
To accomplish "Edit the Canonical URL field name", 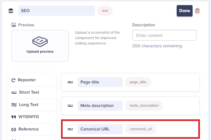I will 100,129.
